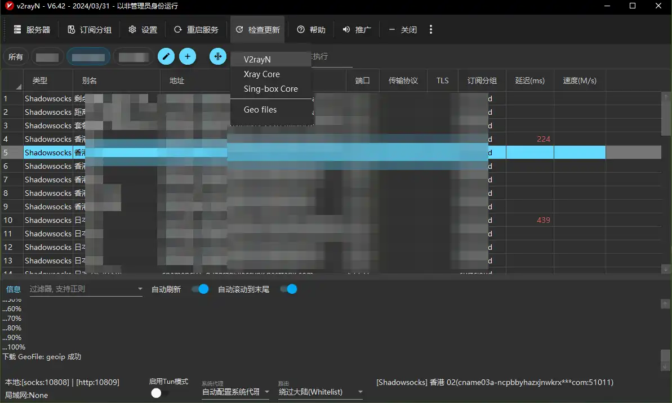This screenshot has width=672, height=403.
Task: Click the select-all grid corner
Action: tap(12, 80)
